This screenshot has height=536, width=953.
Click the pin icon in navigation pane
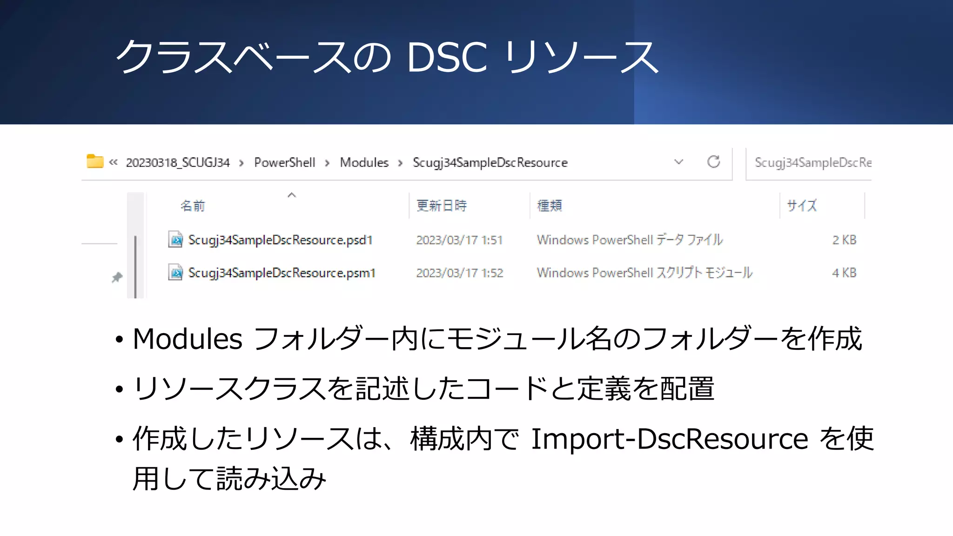(117, 277)
